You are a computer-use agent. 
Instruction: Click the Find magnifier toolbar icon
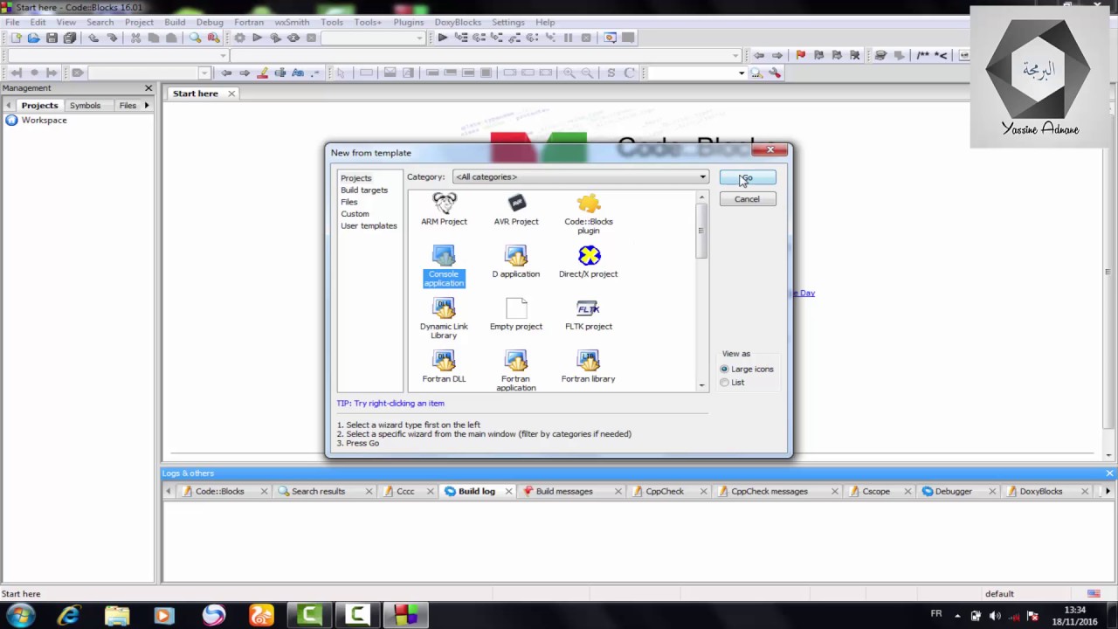(195, 38)
